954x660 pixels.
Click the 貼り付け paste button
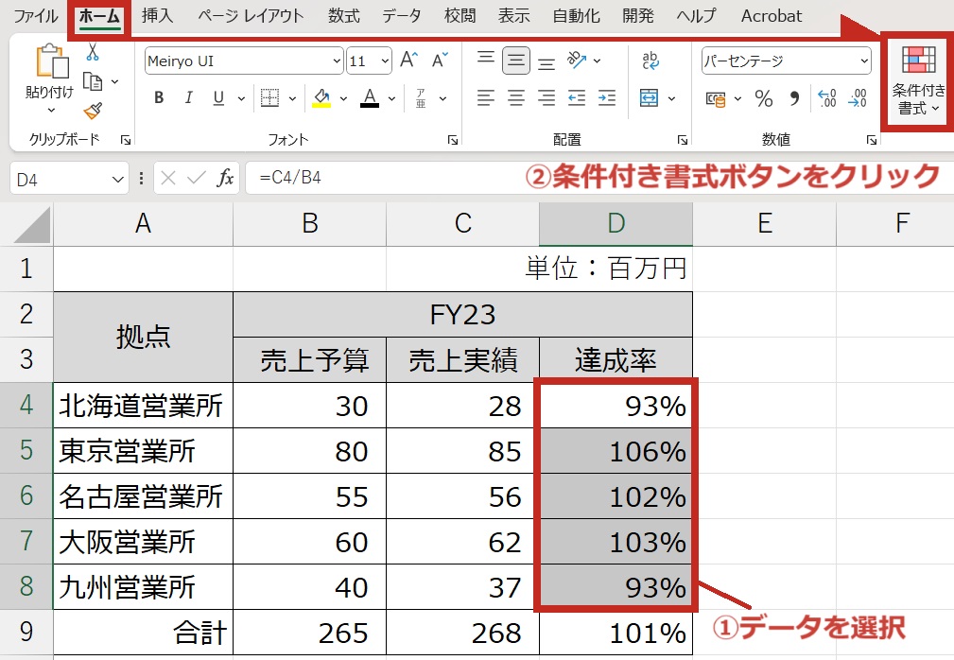49,76
